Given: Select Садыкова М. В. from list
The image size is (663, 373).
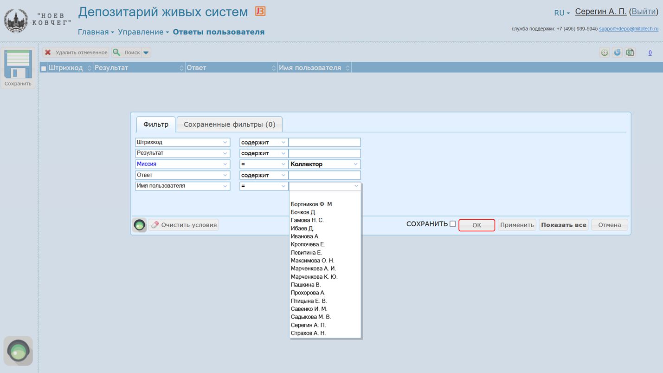Looking at the screenshot, I should coord(325,317).
